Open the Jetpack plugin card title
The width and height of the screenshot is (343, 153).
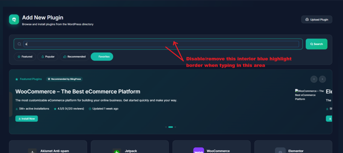tap(131, 151)
